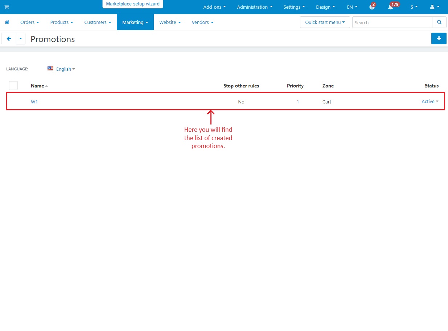448x331 pixels.
Task: Open the Vendors menu
Action: tap(202, 22)
